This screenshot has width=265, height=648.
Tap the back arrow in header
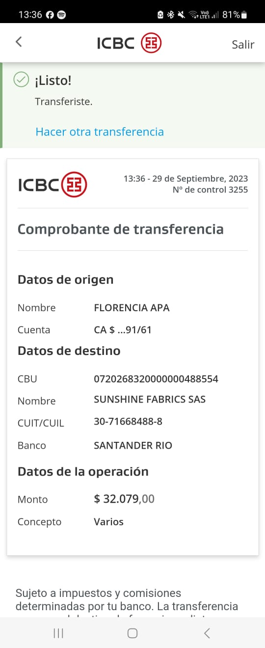coord(19,42)
